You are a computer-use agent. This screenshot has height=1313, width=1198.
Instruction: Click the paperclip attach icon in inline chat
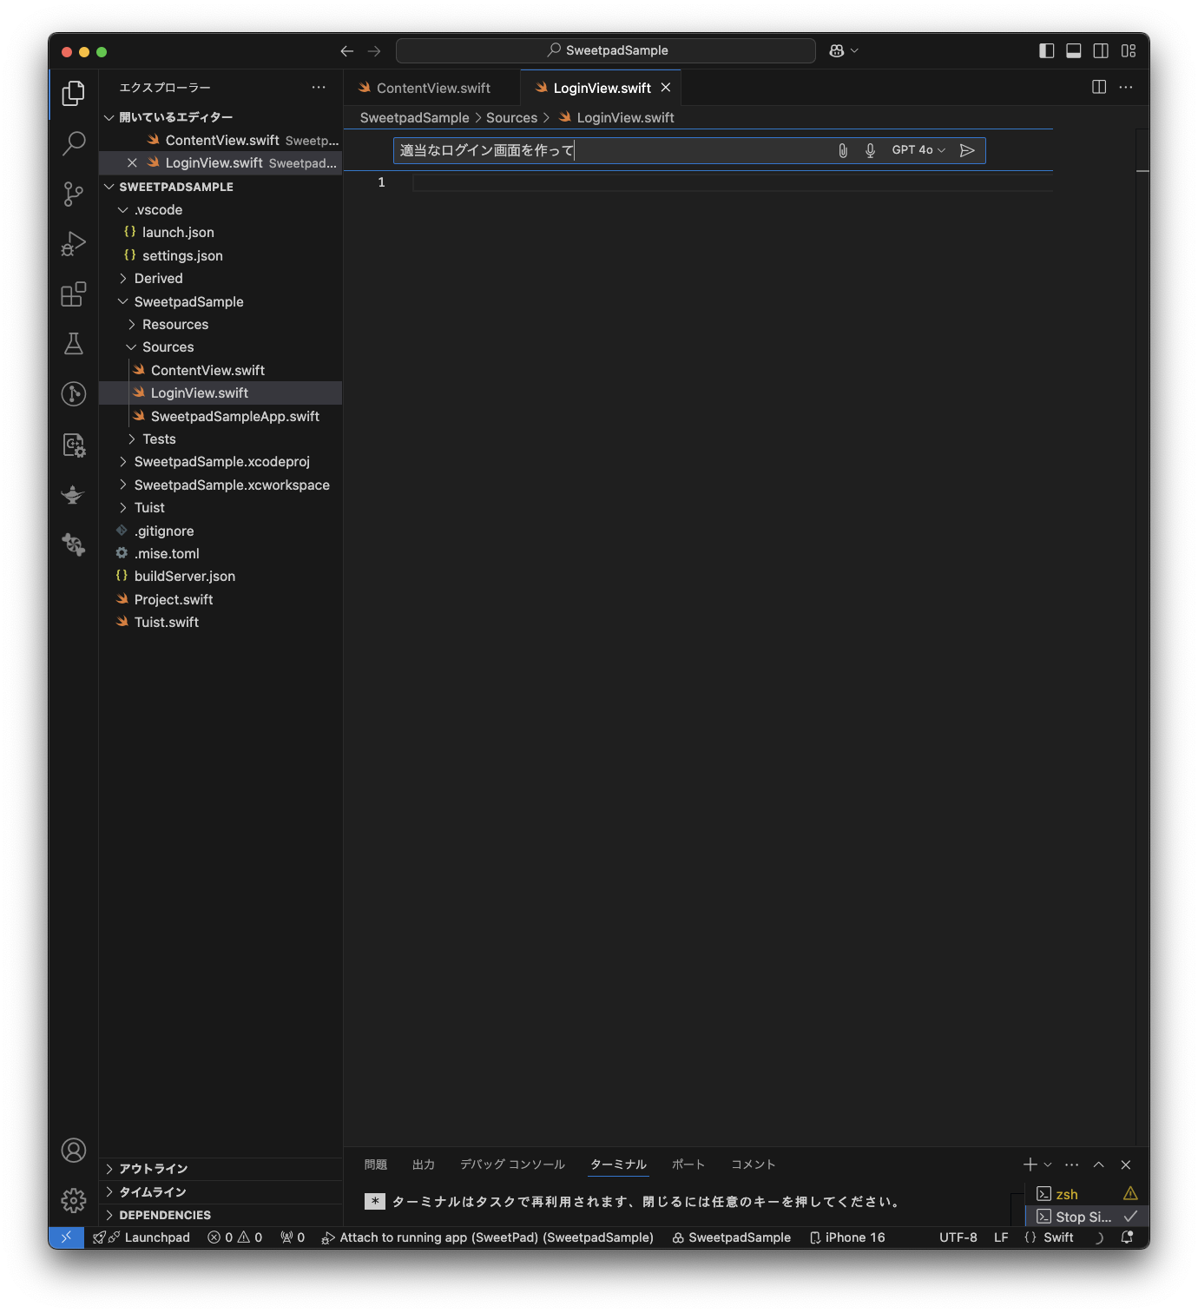(x=841, y=150)
